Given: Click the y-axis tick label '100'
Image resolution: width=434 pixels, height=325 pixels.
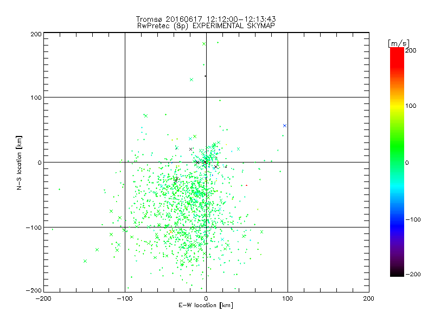Looking at the screenshot, I should click(x=36, y=97).
